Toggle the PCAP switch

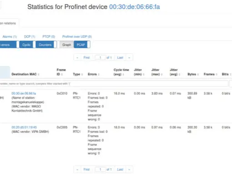[82, 45]
